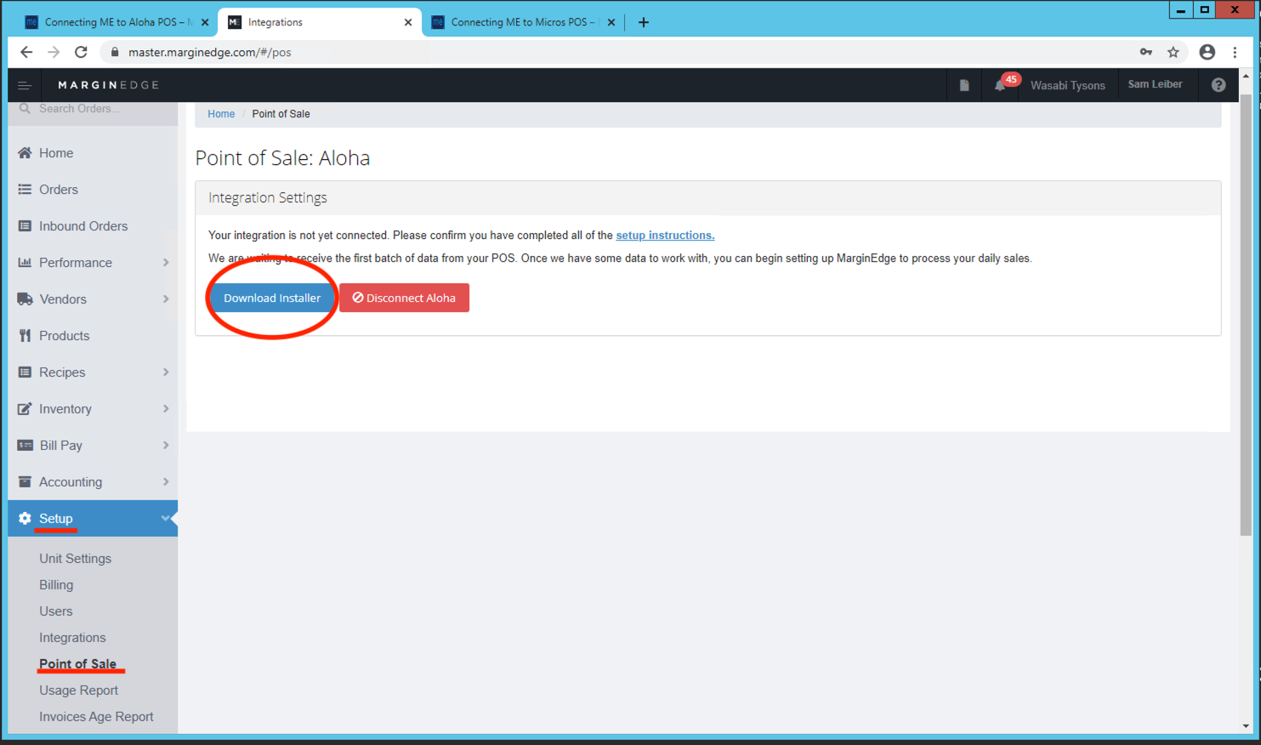
Task: Click the padlock site info icon
Action: coord(115,52)
